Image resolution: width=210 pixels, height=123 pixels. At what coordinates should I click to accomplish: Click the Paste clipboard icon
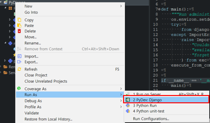19,25
